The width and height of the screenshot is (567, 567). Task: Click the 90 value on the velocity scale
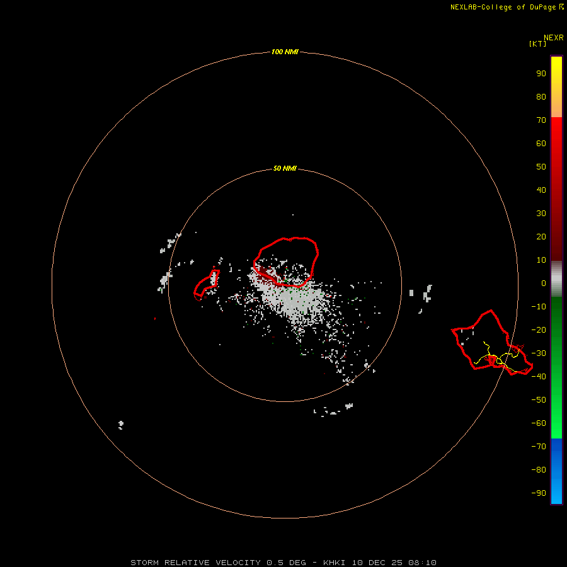point(541,74)
